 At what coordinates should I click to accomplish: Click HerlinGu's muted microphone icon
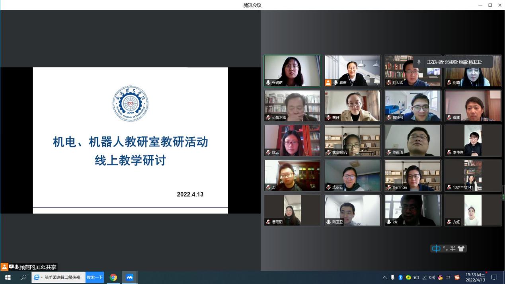point(388,187)
